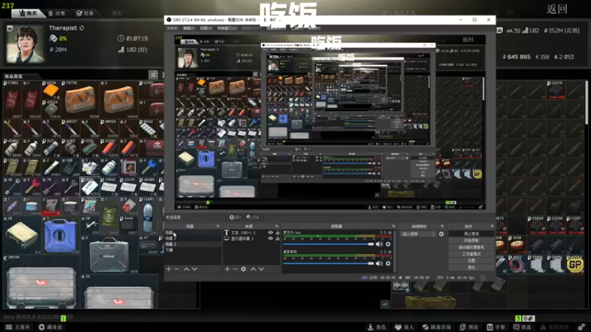Image resolution: width=591 pixels, height=332 pixels.
Task: Open 文件 menu in OBS window
Action: point(172,28)
